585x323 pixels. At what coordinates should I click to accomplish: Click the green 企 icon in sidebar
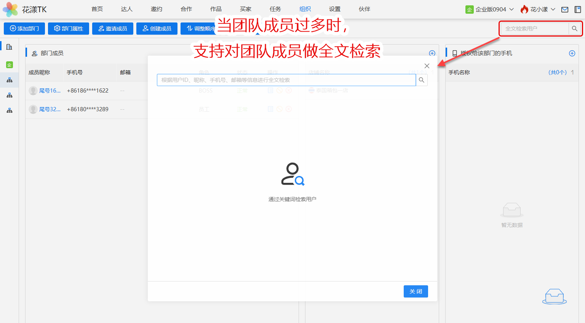(x=10, y=65)
